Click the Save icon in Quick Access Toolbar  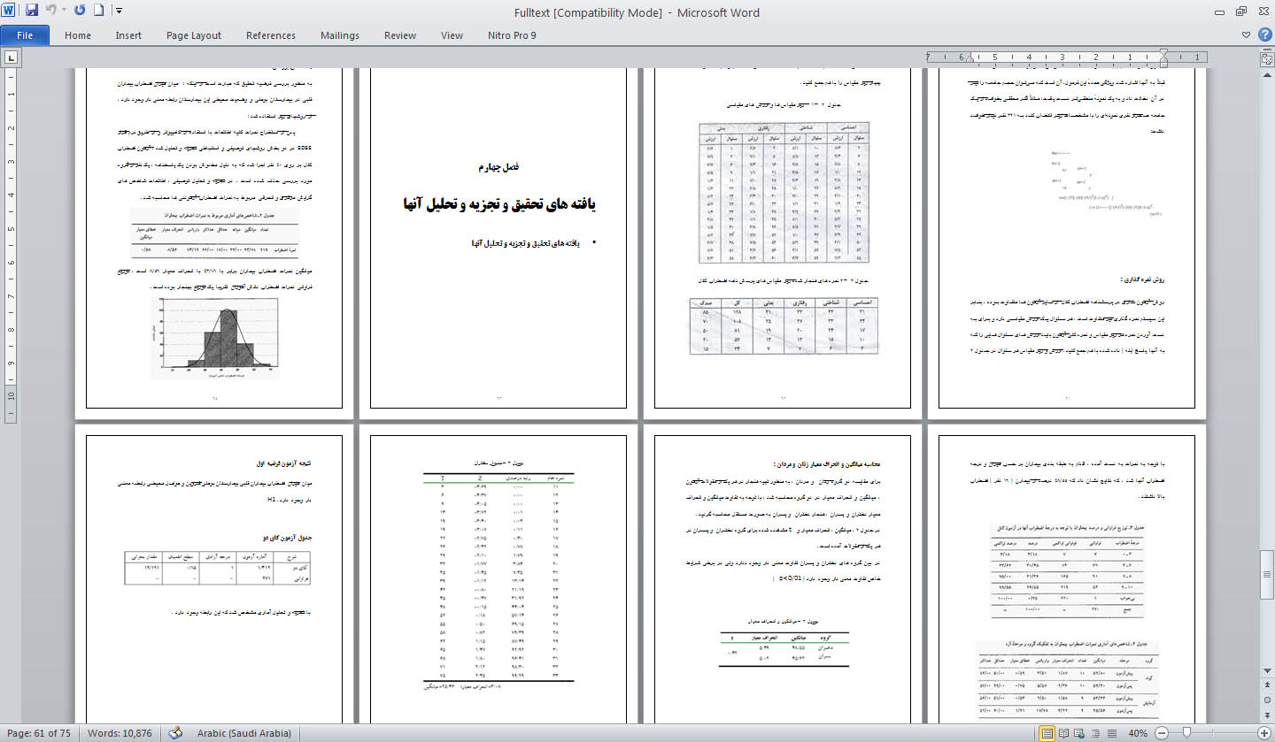point(32,11)
